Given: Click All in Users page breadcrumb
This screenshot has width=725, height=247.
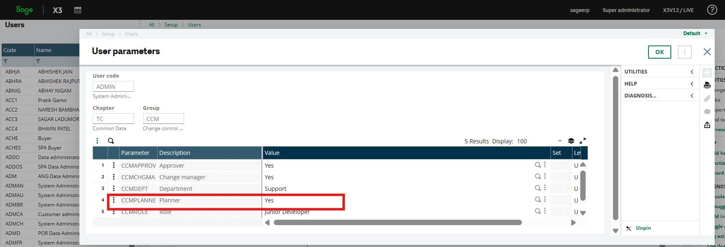Looking at the screenshot, I should (x=152, y=25).
